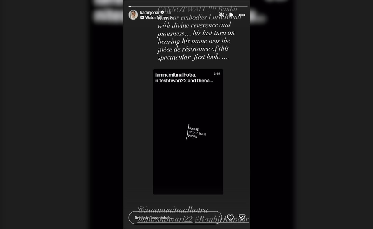Screen dimensions: 373x229
Task: Click inside the Reply to karanjohar field
Action: click(175, 218)
